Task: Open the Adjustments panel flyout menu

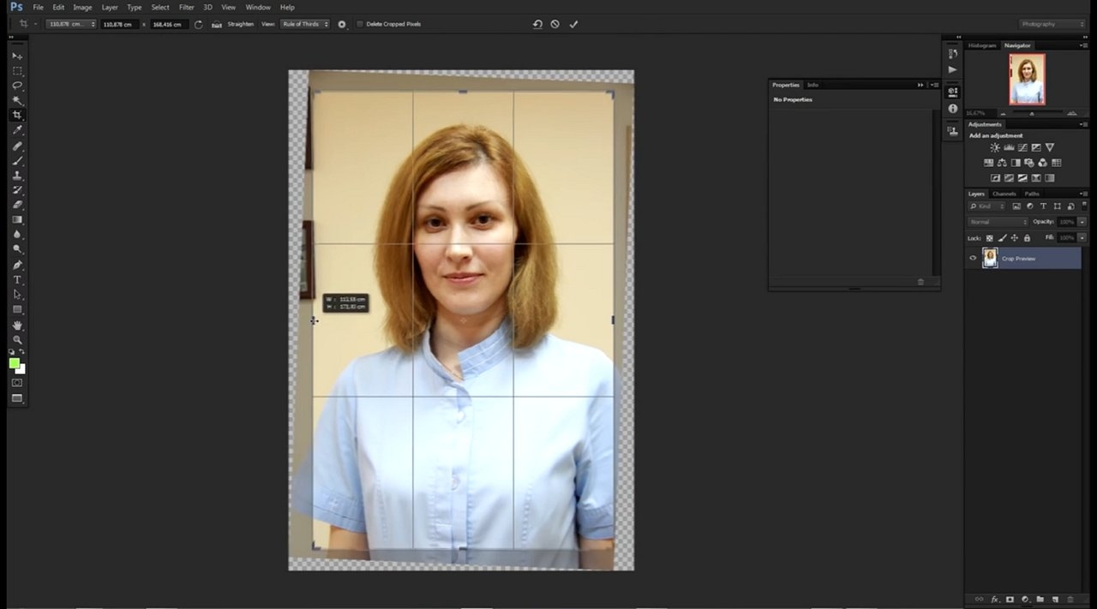Action: pyautogui.click(x=1084, y=124)
